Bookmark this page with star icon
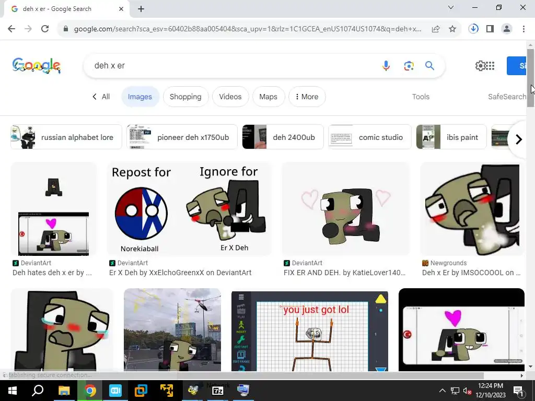 (x=452, y=29)
